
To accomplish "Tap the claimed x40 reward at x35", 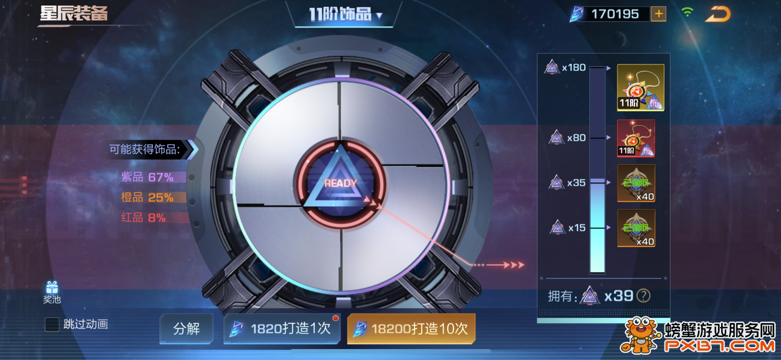I will point(636,183).
